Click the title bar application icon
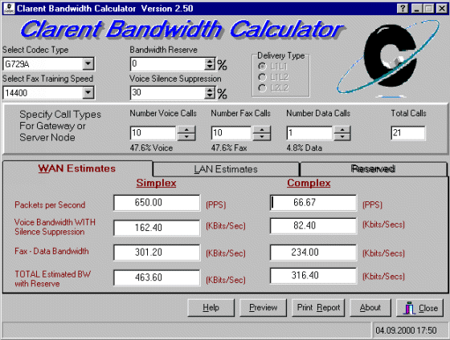 click(x=9, y=8)
